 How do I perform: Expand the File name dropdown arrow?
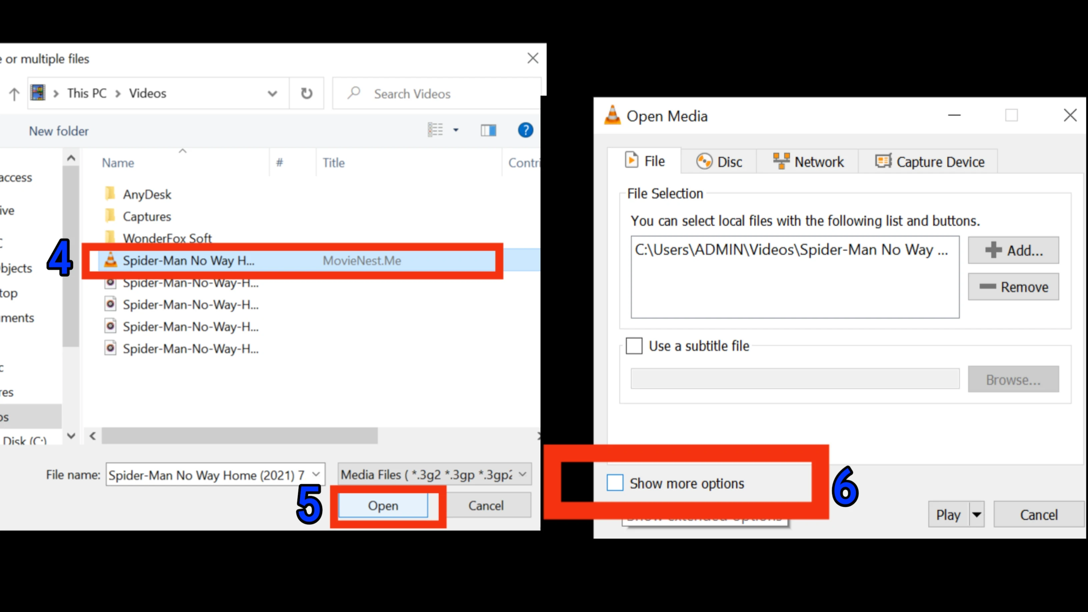316,474
